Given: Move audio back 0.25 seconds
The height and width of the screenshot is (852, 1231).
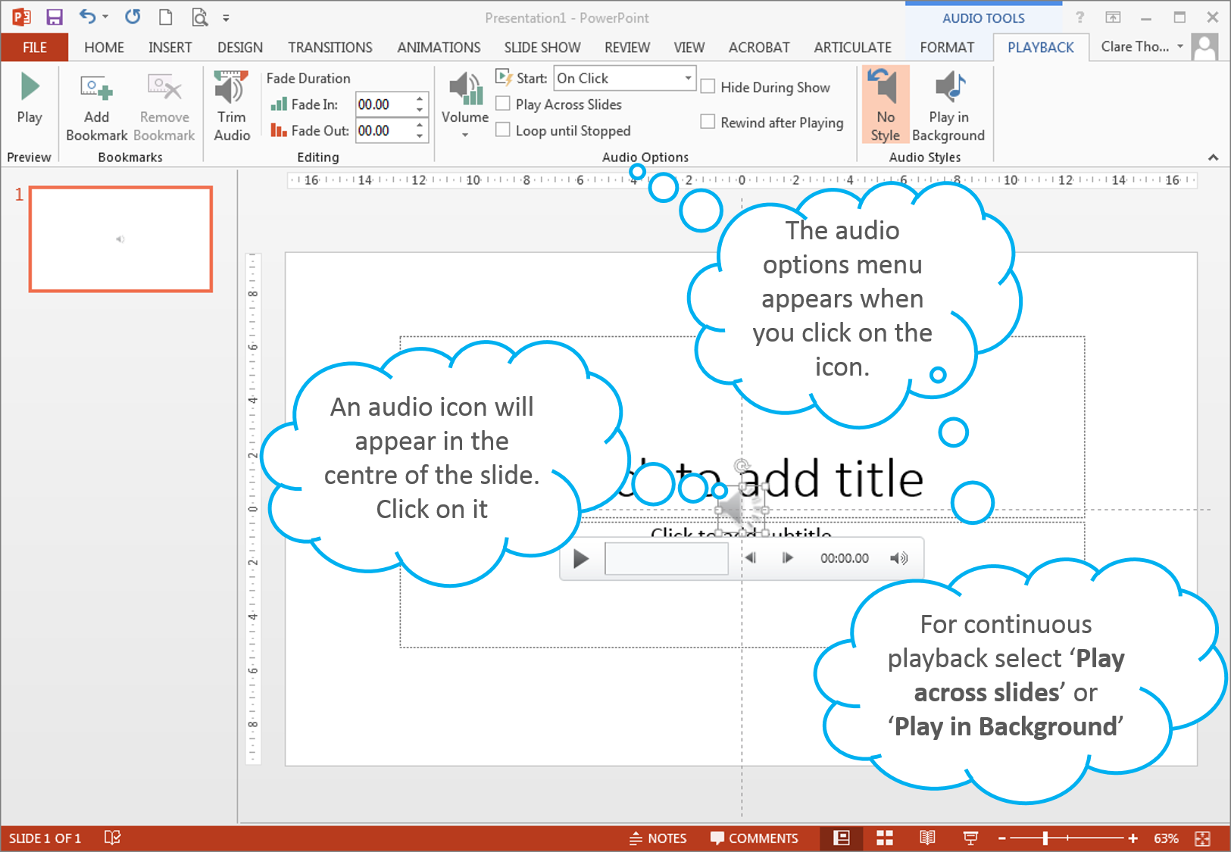Looking at the screenshot, I should pos(751,558).
